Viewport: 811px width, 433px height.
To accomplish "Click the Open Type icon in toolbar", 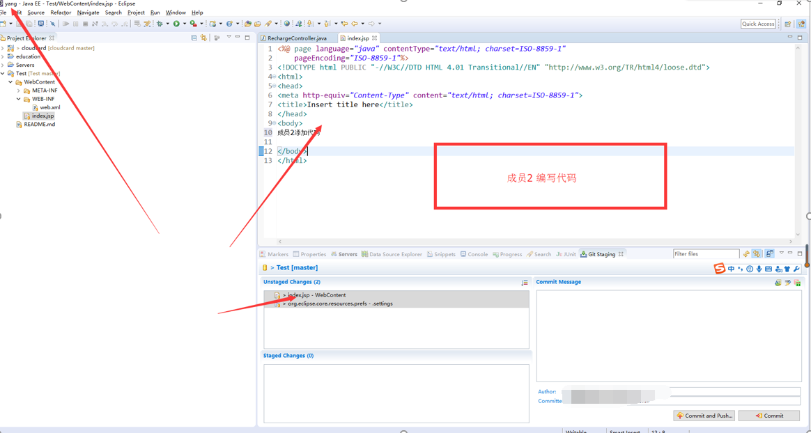I will (x=248, y=24).
